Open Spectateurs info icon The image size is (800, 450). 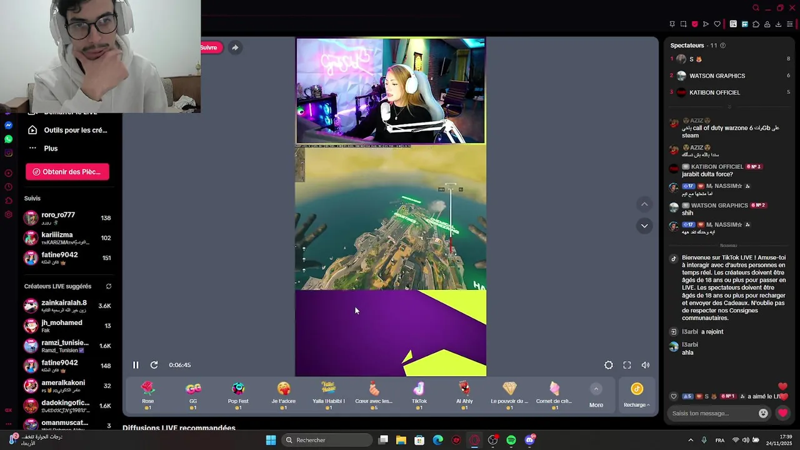(x=723, y=46)
